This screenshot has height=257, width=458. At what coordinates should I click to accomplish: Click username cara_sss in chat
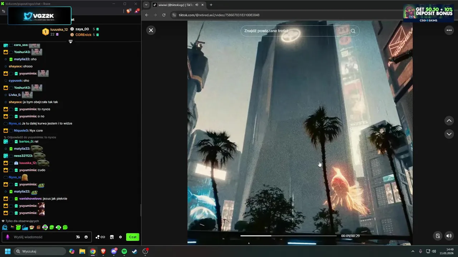21,45
